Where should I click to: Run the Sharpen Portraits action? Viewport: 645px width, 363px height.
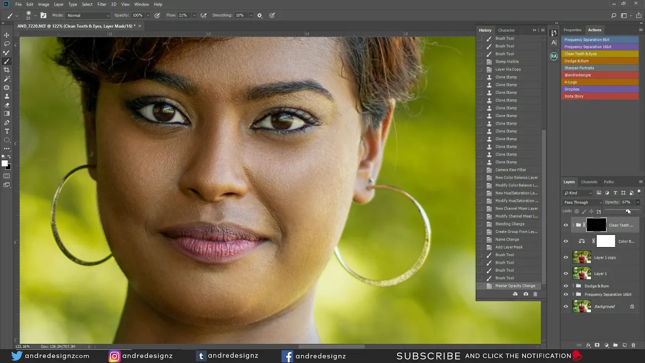(600, 68)
